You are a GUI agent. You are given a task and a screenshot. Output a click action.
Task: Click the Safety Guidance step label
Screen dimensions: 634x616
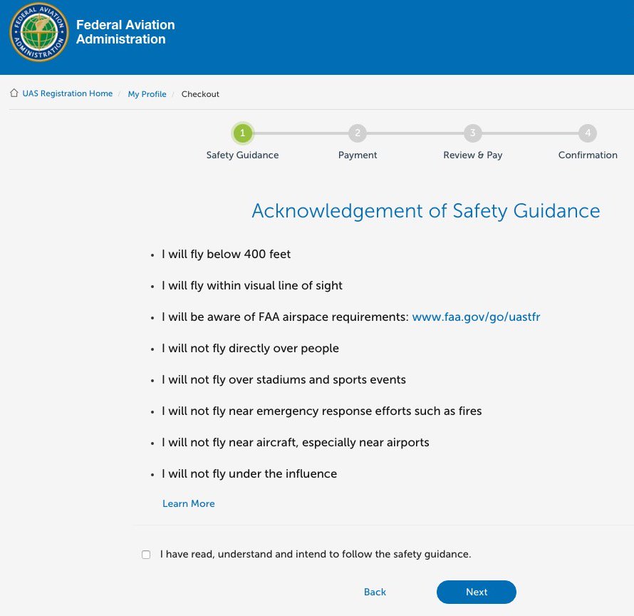click(x=243, y=155)
